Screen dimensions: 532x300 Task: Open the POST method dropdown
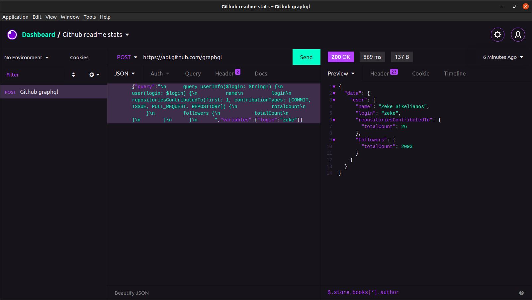(127, 57)
